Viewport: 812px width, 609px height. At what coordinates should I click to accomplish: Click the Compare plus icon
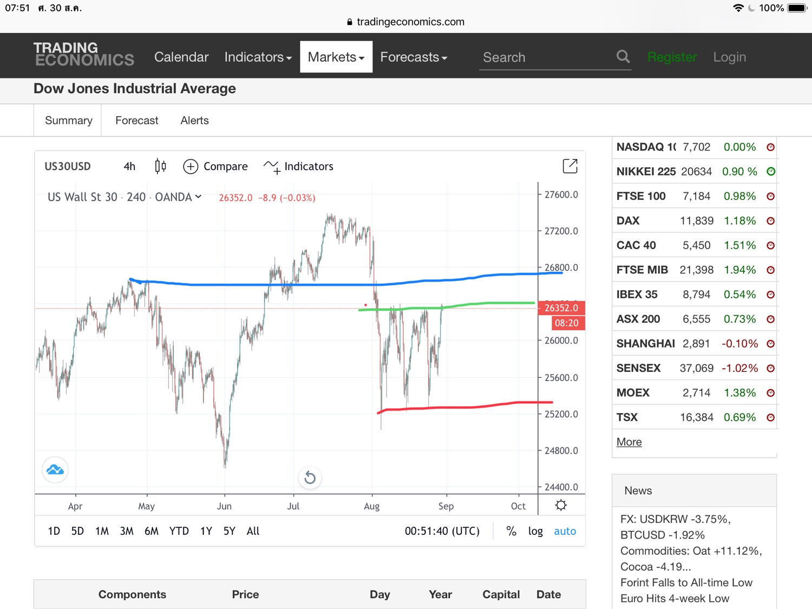(x=191, y=167)
